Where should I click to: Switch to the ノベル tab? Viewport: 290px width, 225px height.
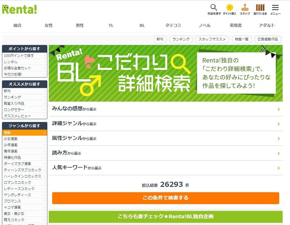click(204, 25)
